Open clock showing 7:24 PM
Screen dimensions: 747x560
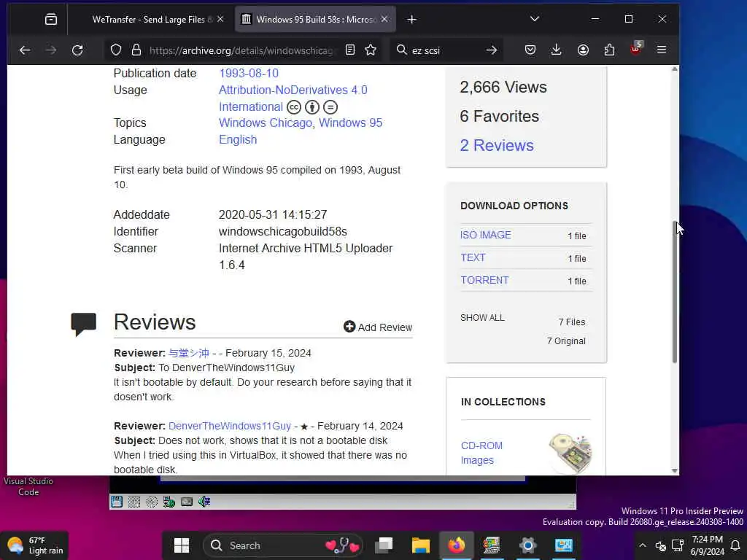click(707, 545)
